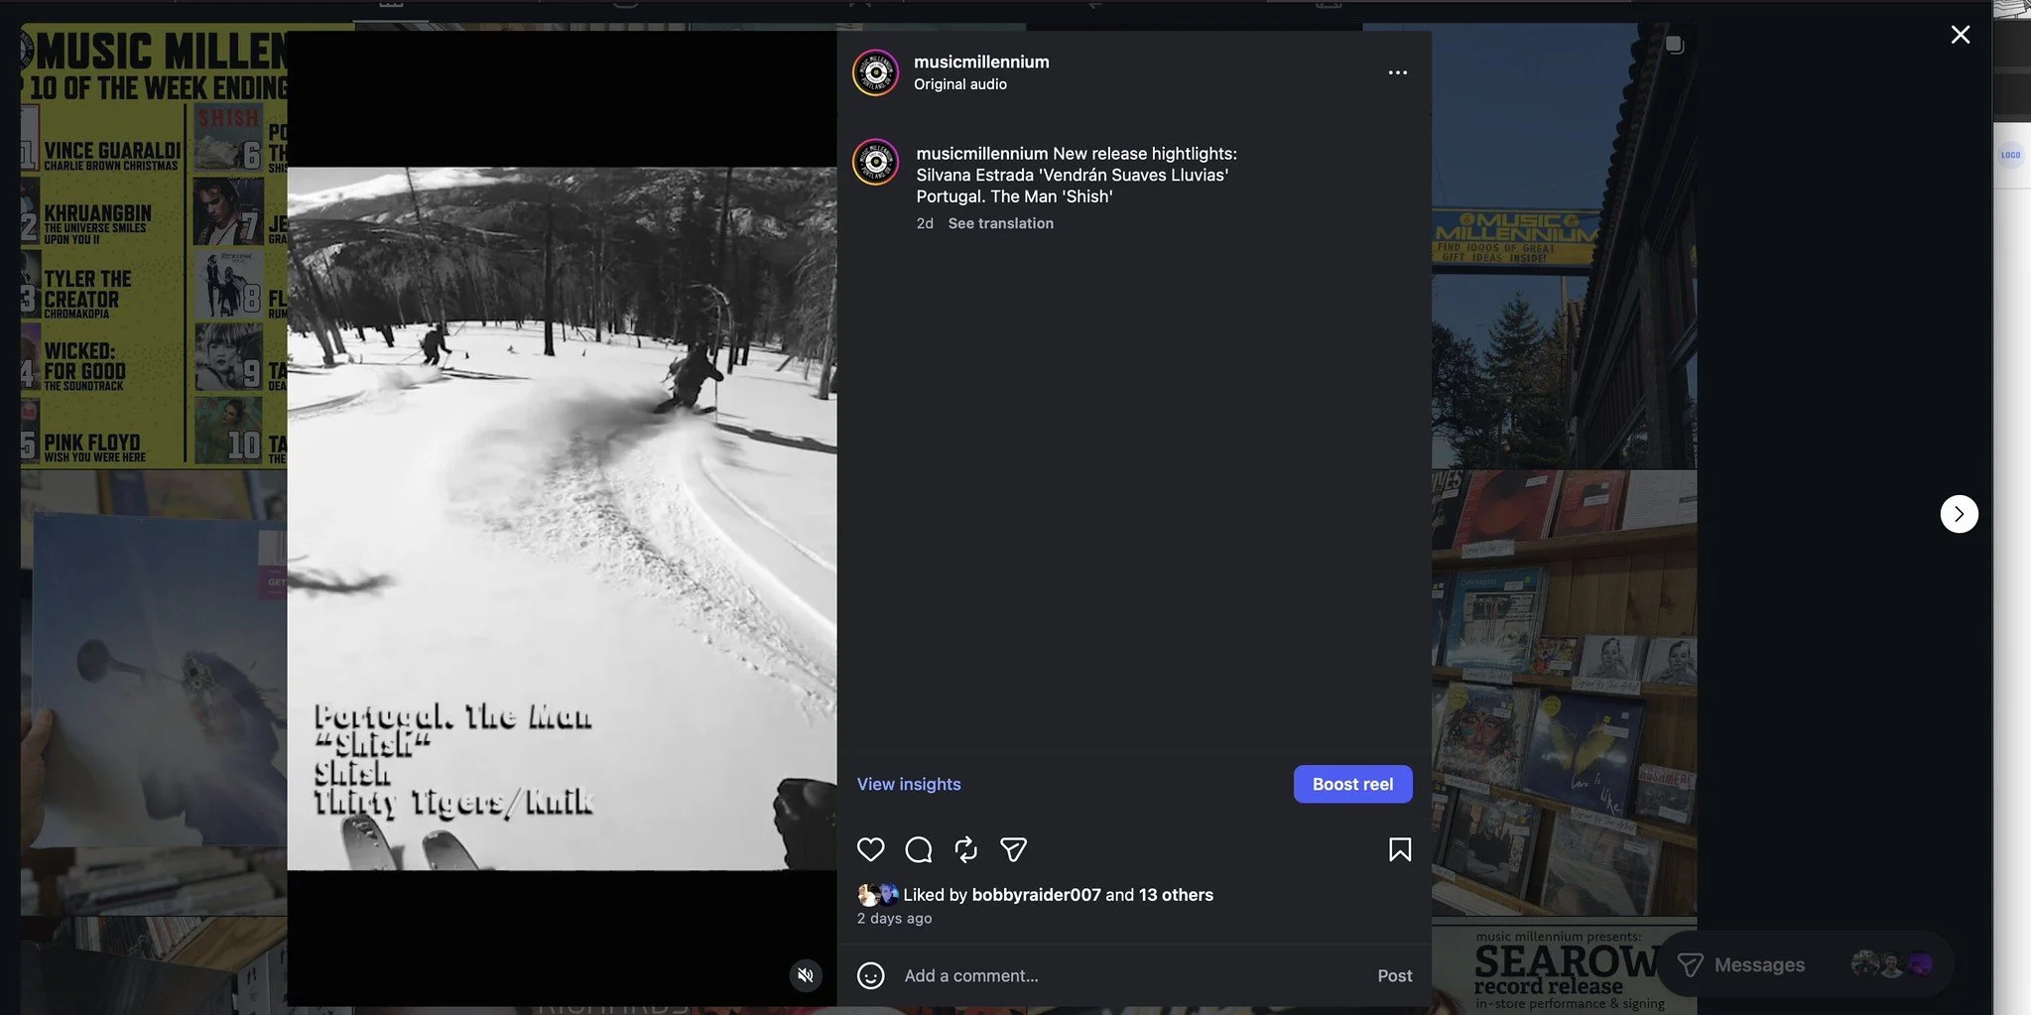Image resolution: width=2031 pixels, height=1015 pixels.
Task: Click the '2 days ago' timestamp
Action: (895, 919)
